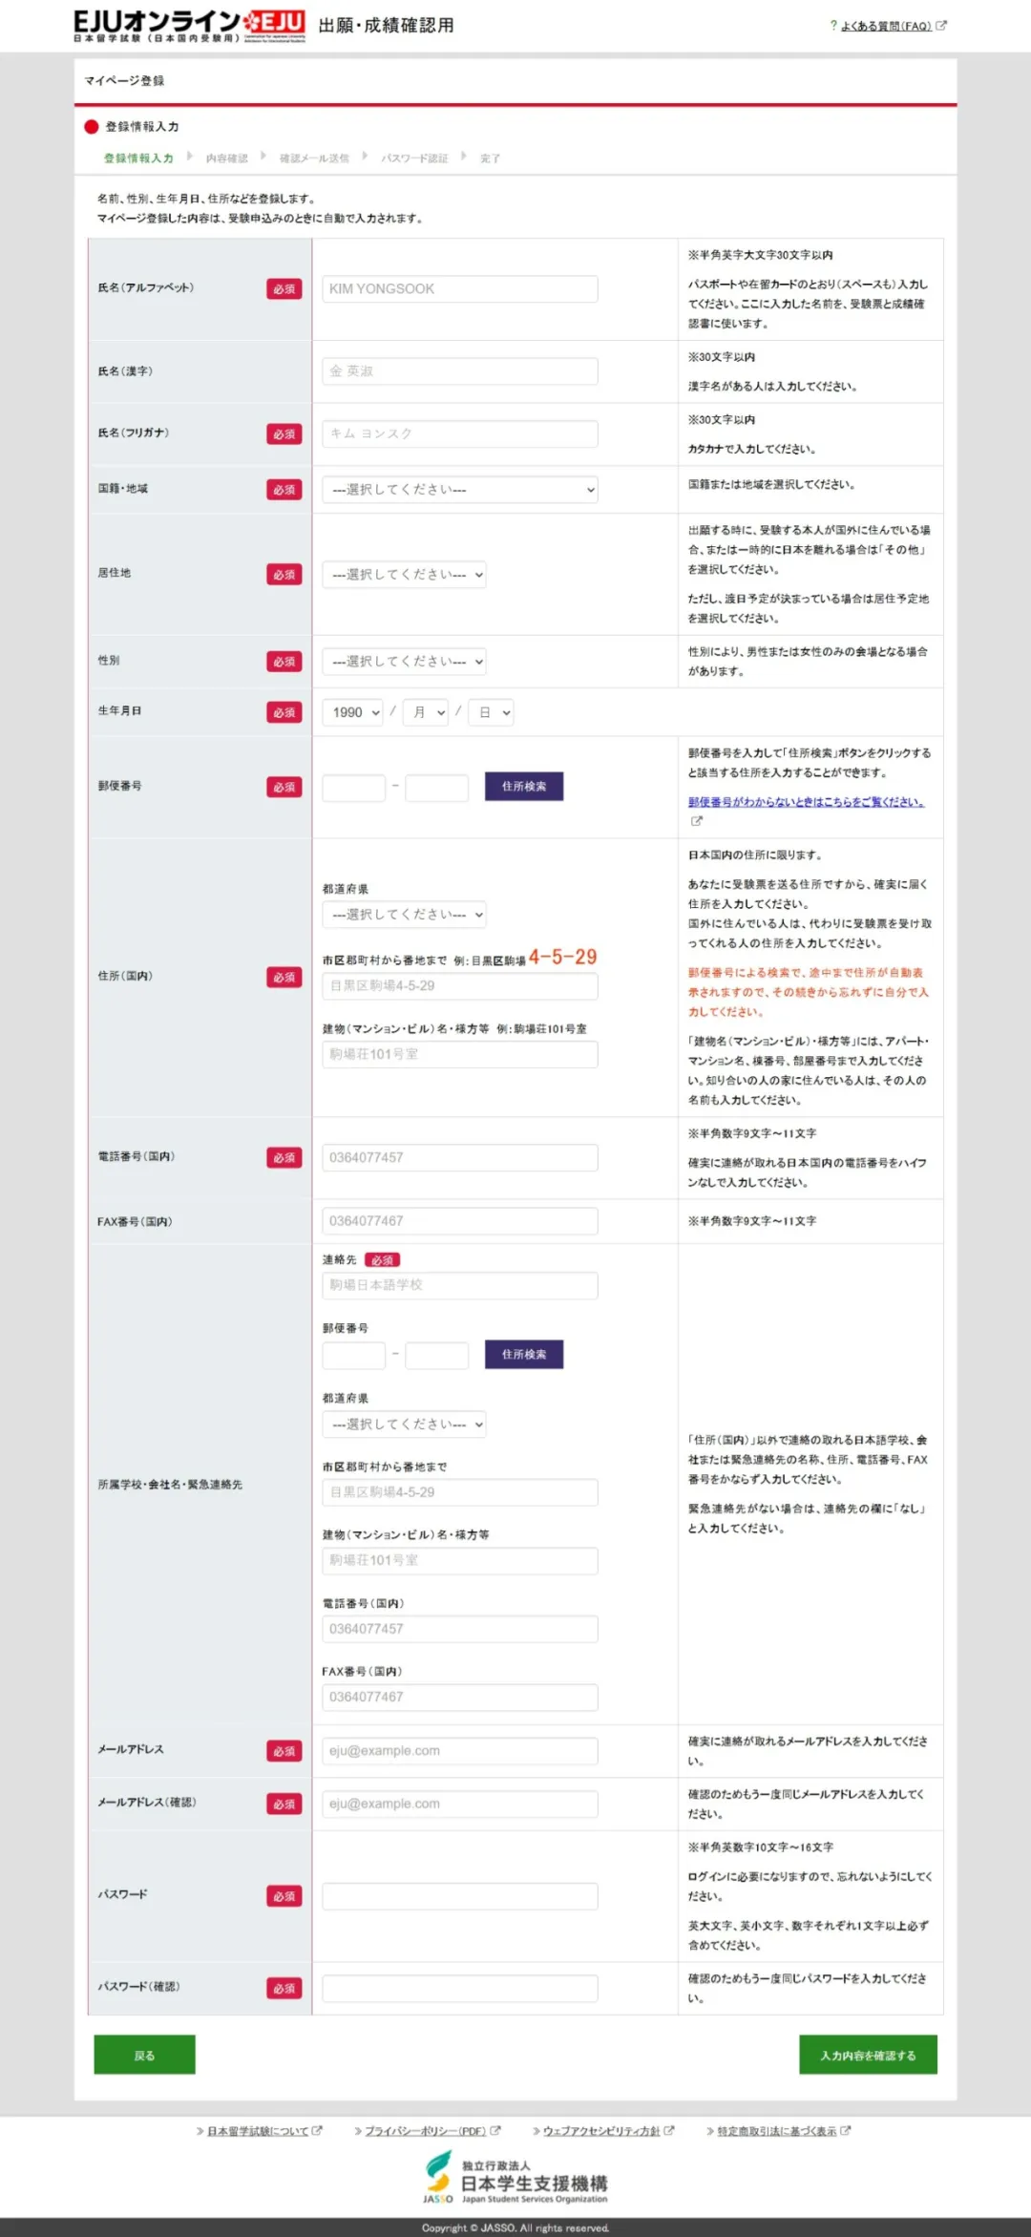This screenshot has width=1031, height=2237.
Task: Open the privacy policy PDF link
Action: click(x=425, y=2131)
